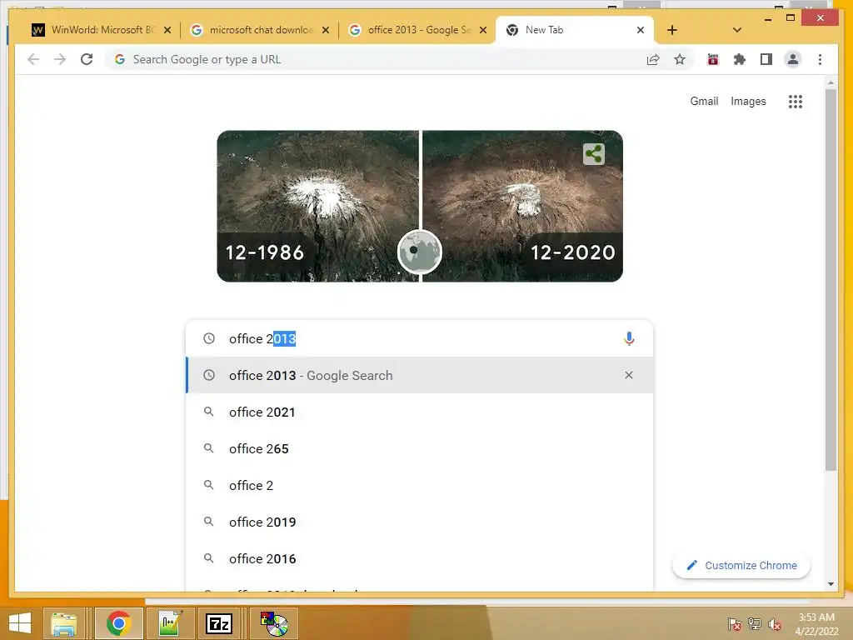This screenshot has width=853, height=640.
Task: Toggle the side panel
Action: coord(766,59)
